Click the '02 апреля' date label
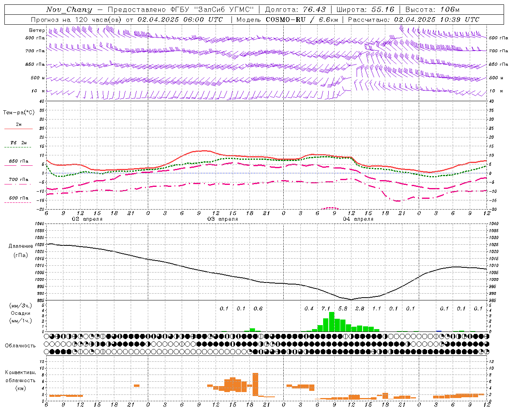This screenshot has height=408, width=510. click(x=87, y=219)
